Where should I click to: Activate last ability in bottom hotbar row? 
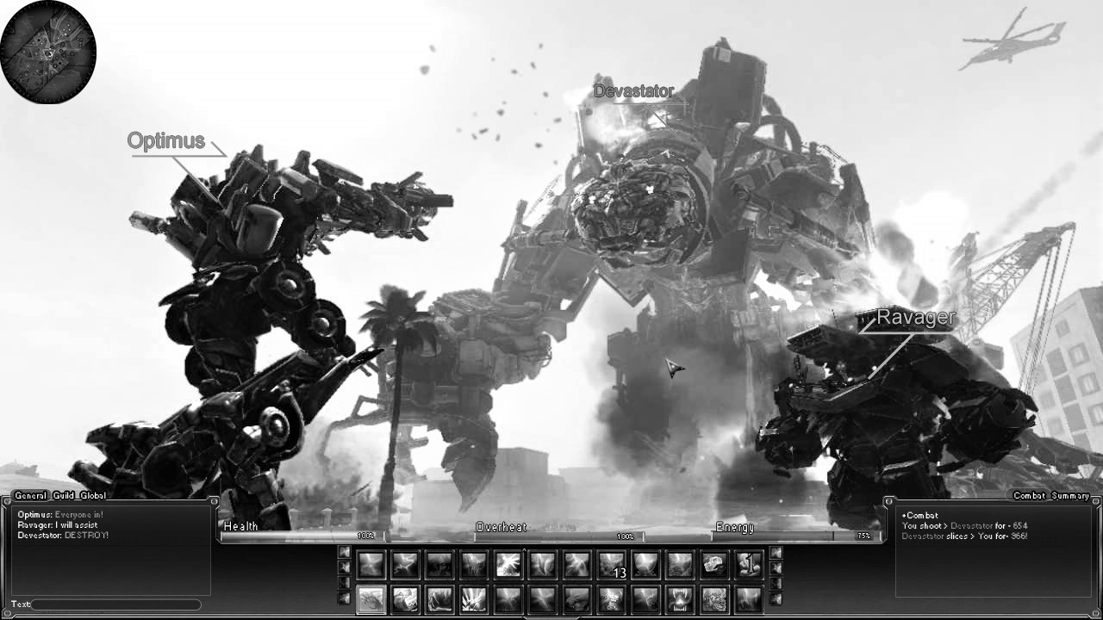[751, 599]
